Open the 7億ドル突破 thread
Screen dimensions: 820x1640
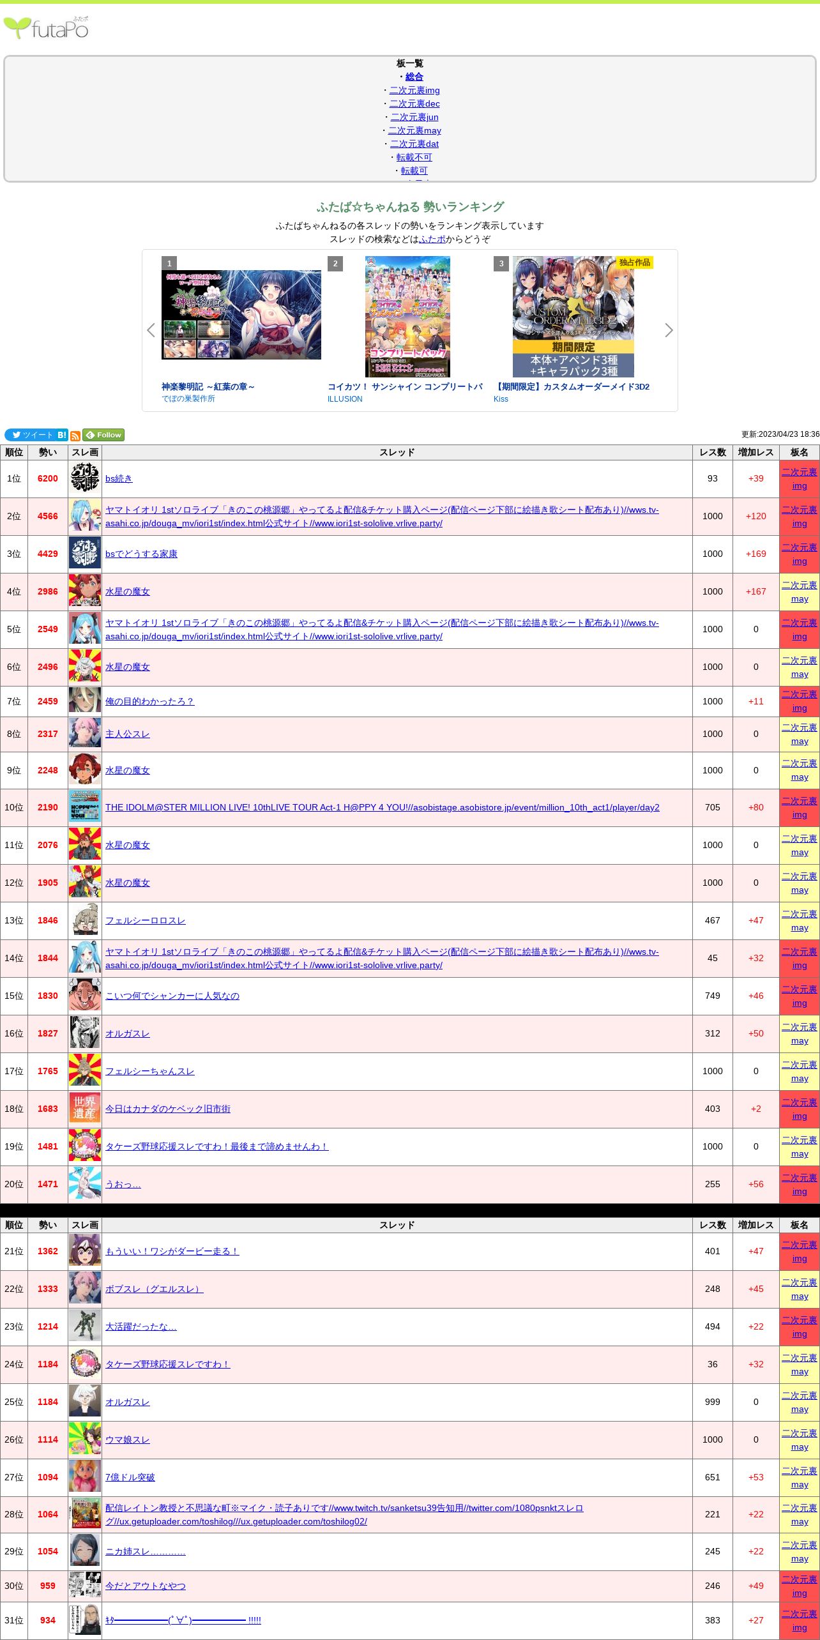(x=130, y=1477)
